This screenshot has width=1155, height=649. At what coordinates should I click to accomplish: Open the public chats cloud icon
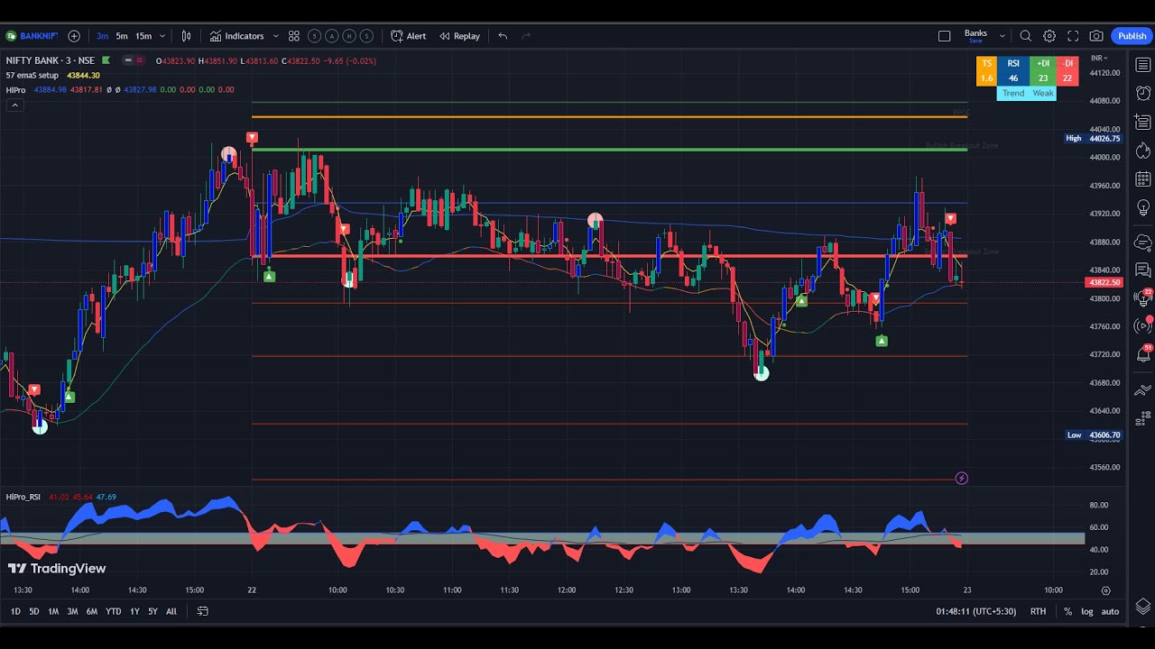tap(1142, 242)
